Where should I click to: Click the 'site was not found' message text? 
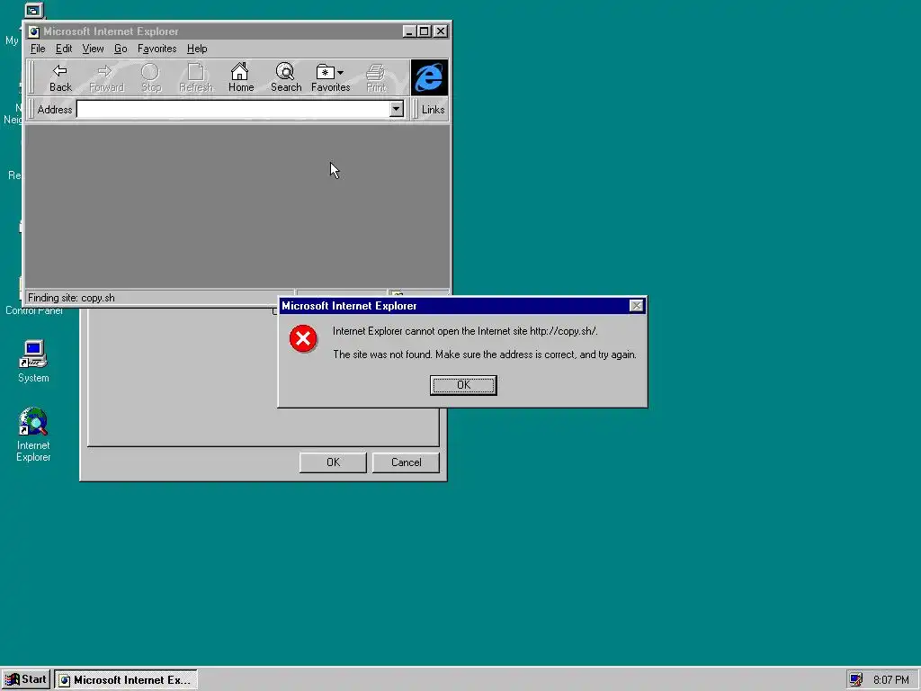(485, 354)
